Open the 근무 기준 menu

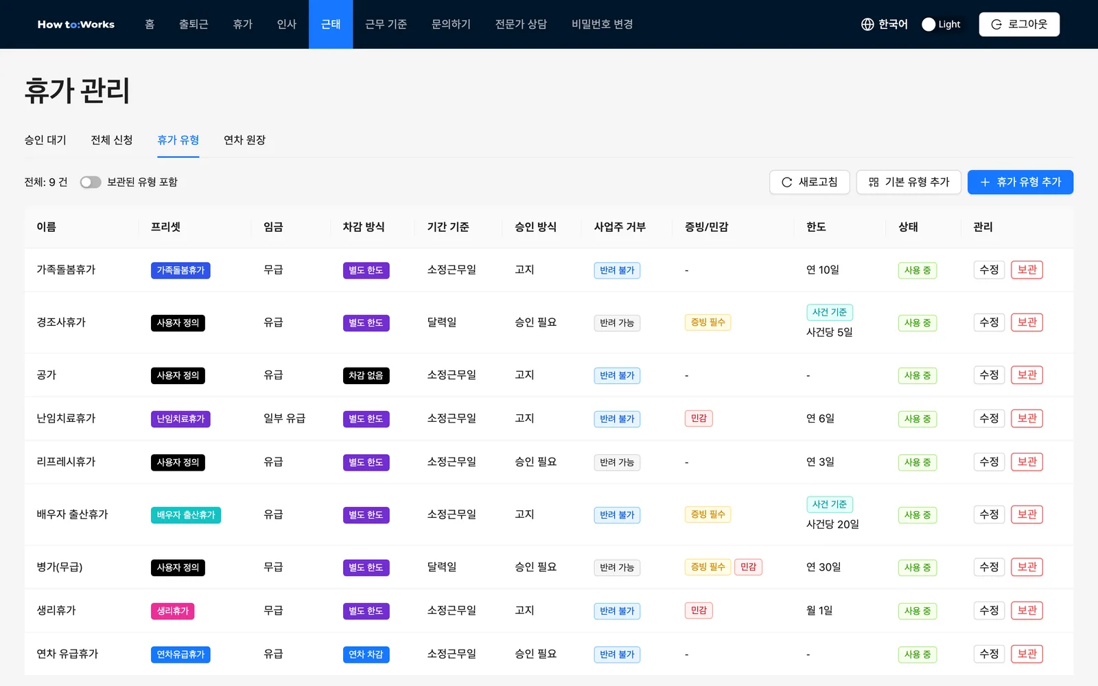click(x=386, y=24)
